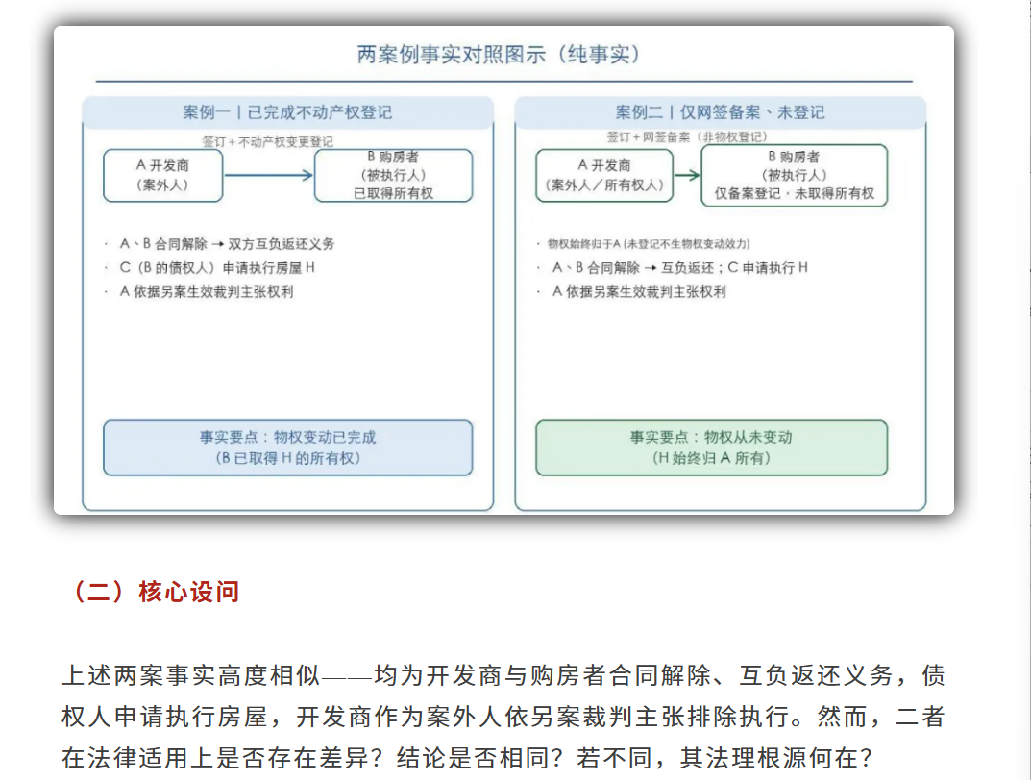
Task: Click case two bullet A 依据另案生效裁判主张权利
Action: 638,292
